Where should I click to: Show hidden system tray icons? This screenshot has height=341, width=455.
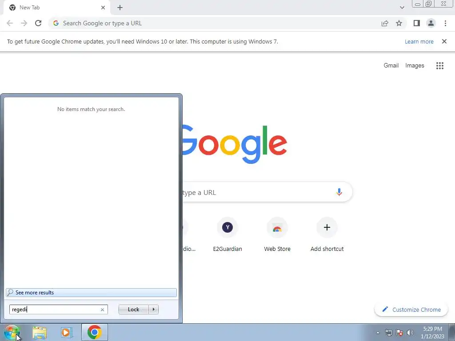click(378, 333)
